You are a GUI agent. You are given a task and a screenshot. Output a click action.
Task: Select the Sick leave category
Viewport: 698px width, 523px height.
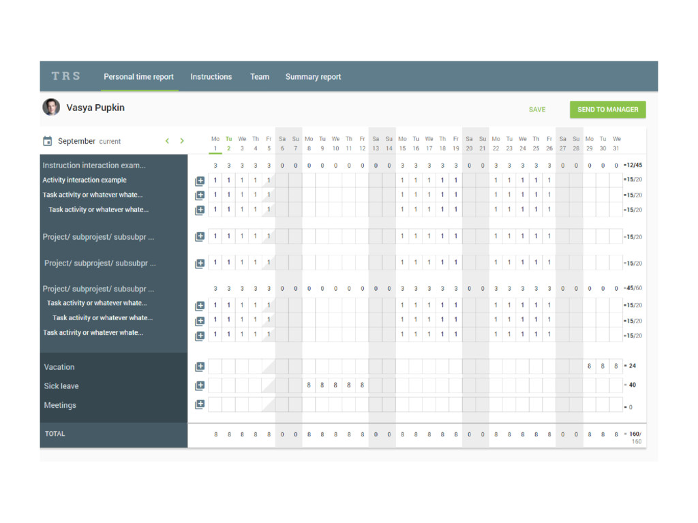click(x=61, y=386)
